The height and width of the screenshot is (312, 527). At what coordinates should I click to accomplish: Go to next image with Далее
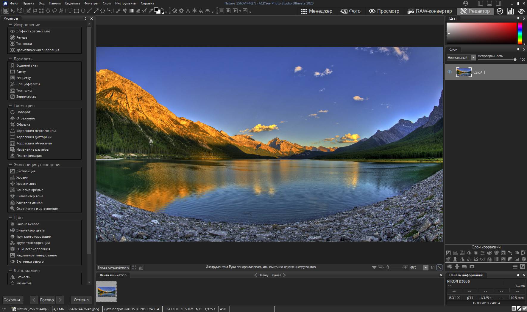pos(279,275)
